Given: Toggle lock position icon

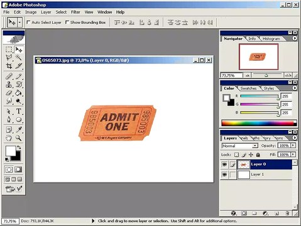Looking at the screenshot, I should (251, 154).
